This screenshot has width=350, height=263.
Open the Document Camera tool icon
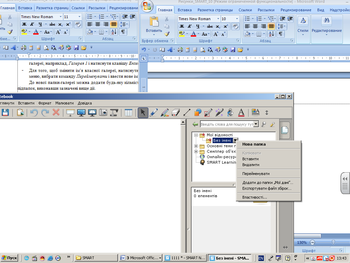point(114,112)
